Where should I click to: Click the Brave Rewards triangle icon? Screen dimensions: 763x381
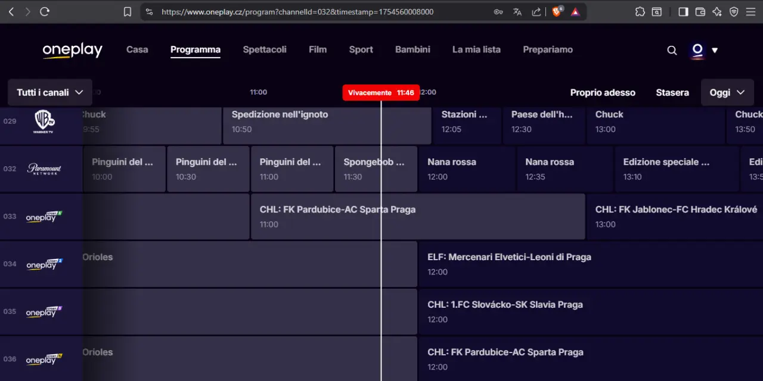575,12
